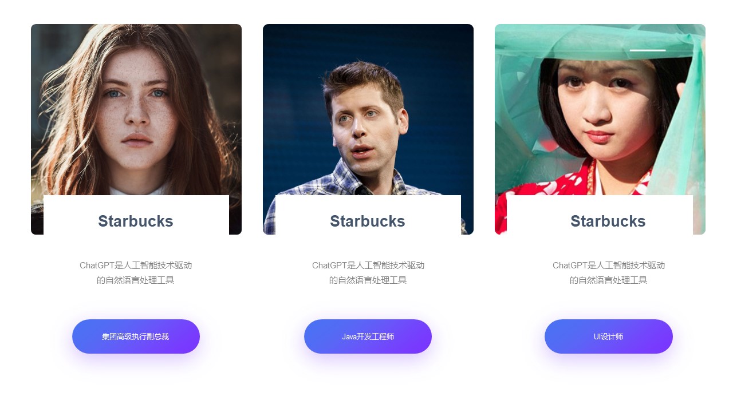This screenshot has width=733, height=412.
Task: Click ChatGPT是人工智能技术驱动 text above Java开发工程师 button
Action: [368, 266]
